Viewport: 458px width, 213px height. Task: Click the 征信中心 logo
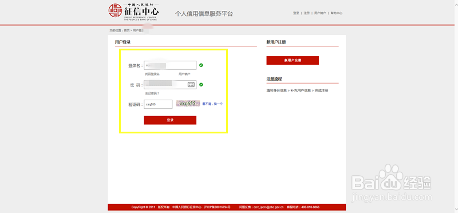[x=134, y=12]
